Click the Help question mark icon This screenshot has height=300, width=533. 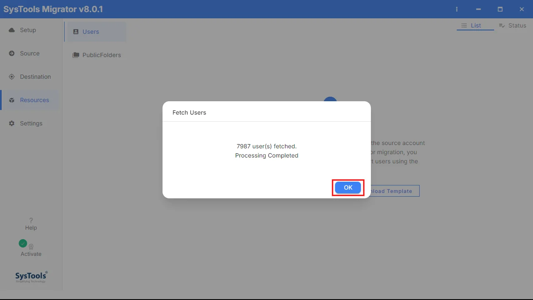[x=31, y=220]
